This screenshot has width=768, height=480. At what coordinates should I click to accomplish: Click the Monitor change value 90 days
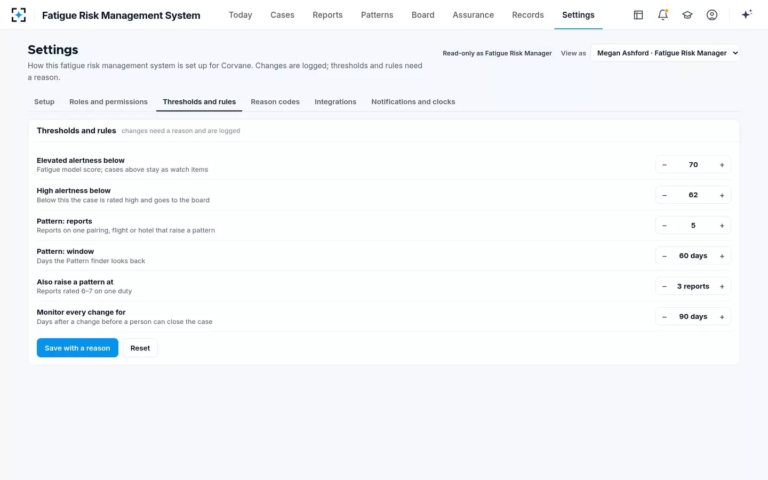[x=693, y=317]
